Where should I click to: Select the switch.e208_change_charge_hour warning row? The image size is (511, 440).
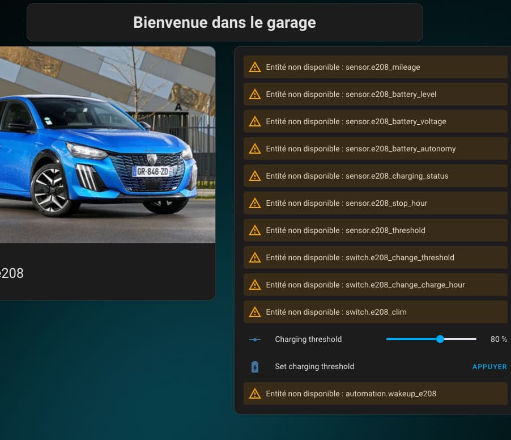[375, 285]
